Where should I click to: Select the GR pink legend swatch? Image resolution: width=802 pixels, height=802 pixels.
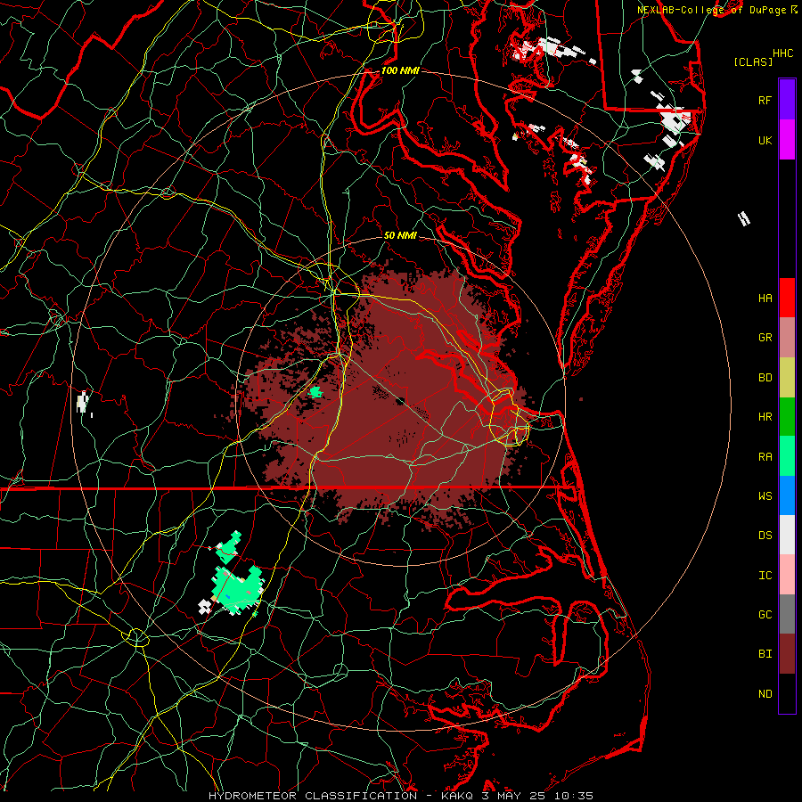(787, 338)
